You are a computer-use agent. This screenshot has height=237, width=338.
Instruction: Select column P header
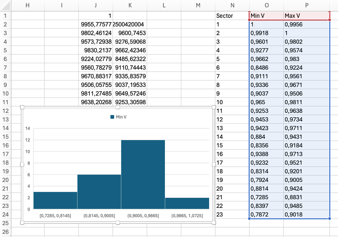pos(307,5)
